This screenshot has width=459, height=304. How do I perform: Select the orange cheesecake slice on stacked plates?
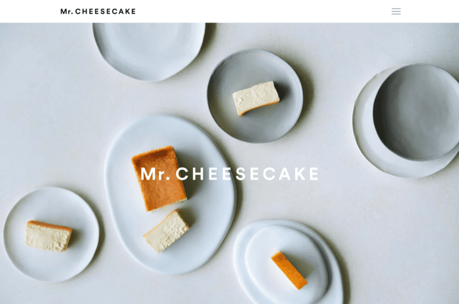point(289,270)
